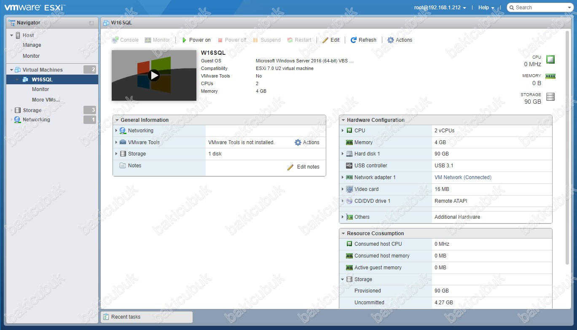Image resolution: width=577 pixels, height=330 pixels.
Task: Open Manage under Host
Action: point(32,45)
